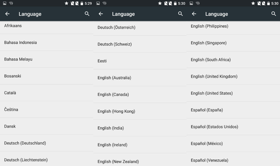Select Español (México) from the list
The width and height of the screenshot is (280, 166).
point(207,144)
